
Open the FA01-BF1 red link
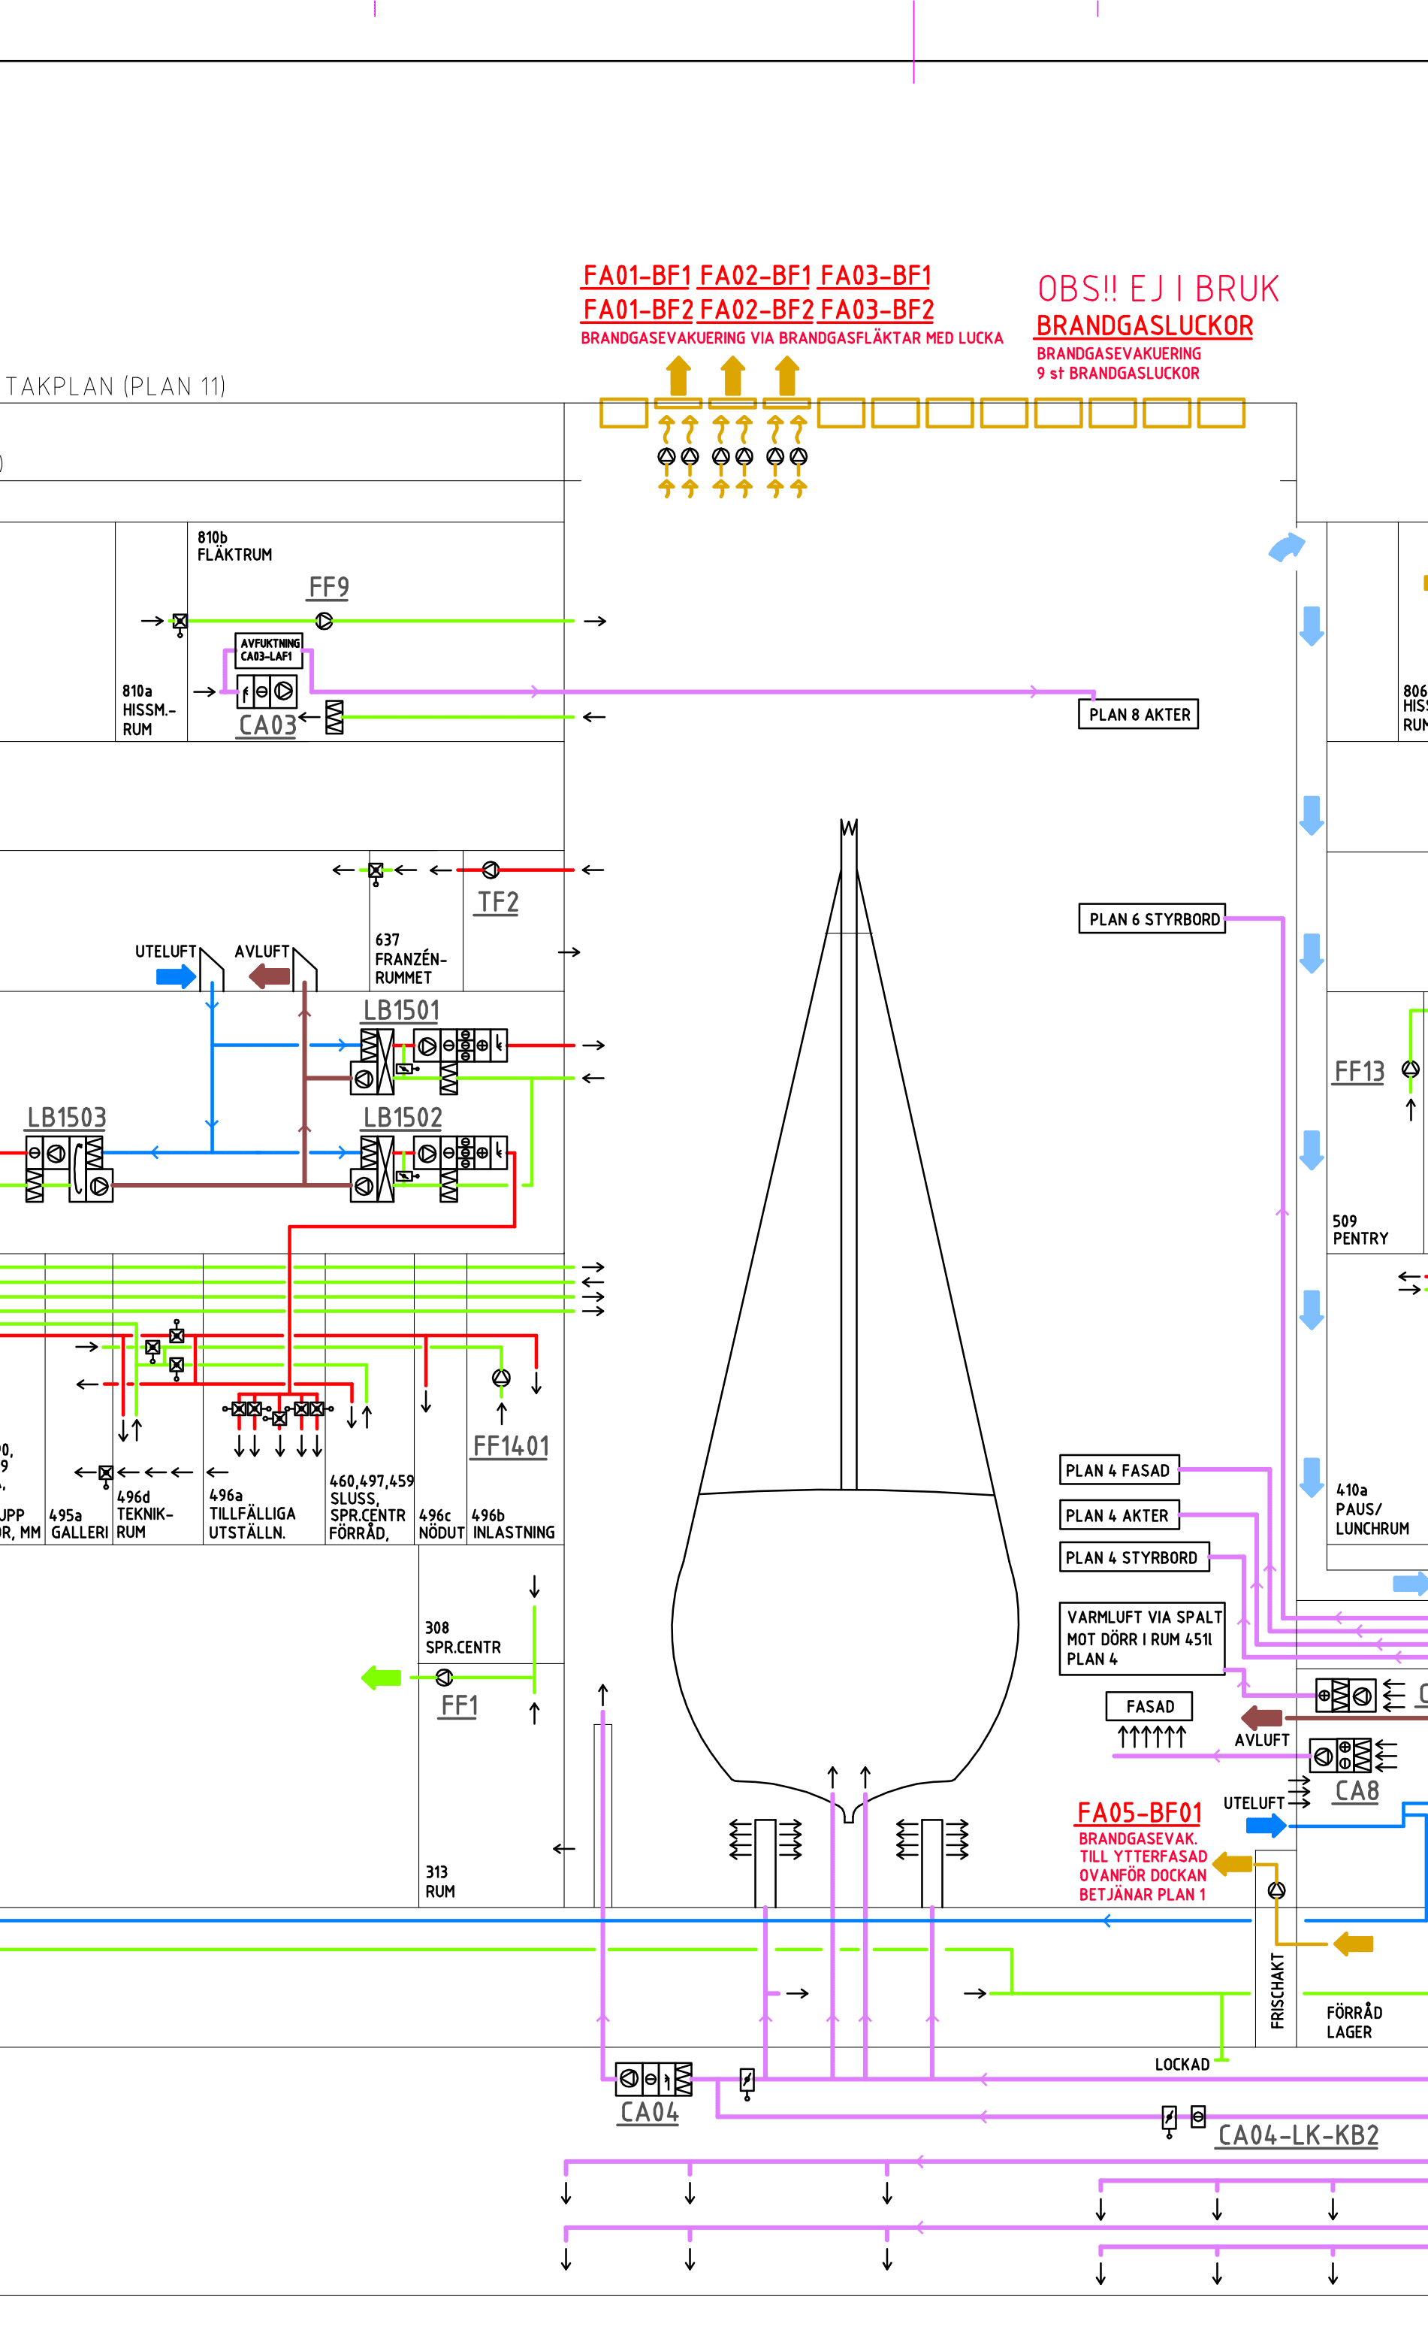636,276
